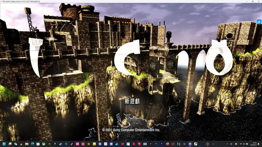Launch the Epic Games Launcher icon
The width and height of the screenshot is (262, 147).
click(x=55, y=144)
